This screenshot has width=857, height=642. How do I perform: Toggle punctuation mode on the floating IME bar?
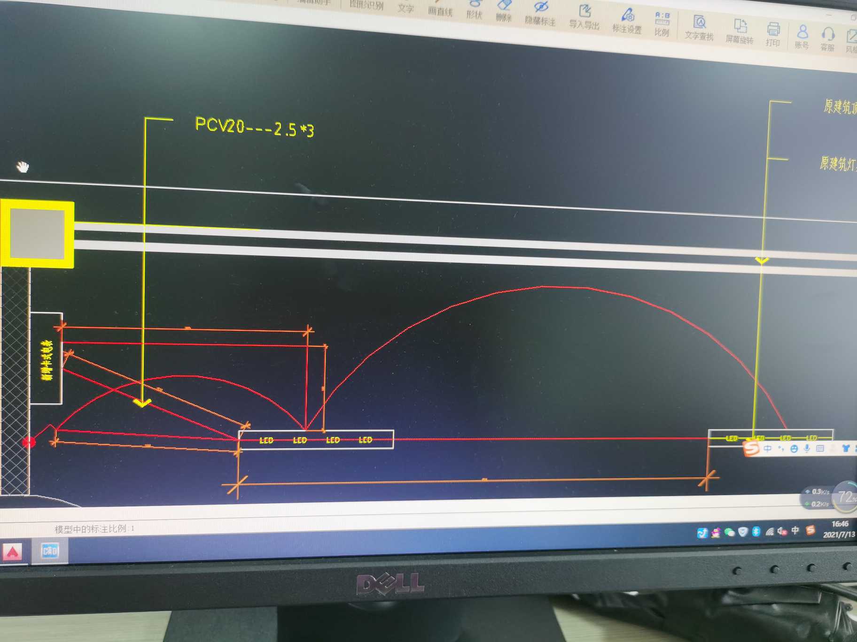pyautogui.click(x=781, y=449)
